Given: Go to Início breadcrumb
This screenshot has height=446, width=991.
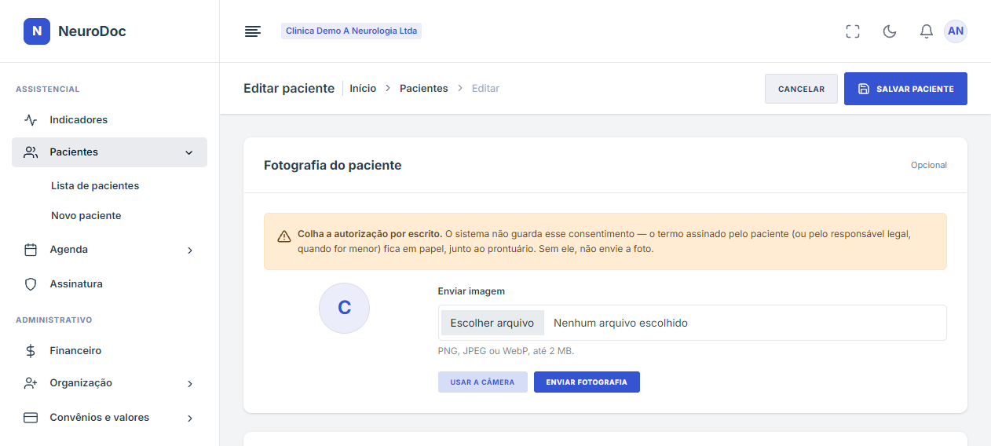Looking at the screenshot, I should pos(363,89).
